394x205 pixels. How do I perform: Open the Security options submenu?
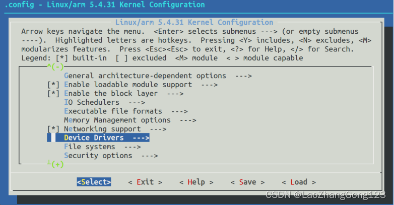click(111, 156)
